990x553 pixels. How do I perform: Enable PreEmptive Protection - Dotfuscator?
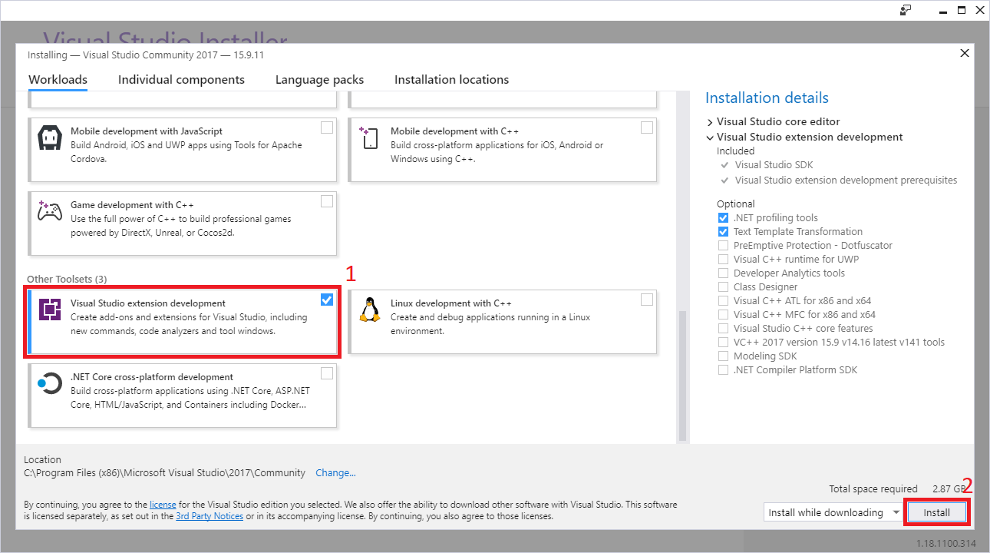click(x=723, y=246)
